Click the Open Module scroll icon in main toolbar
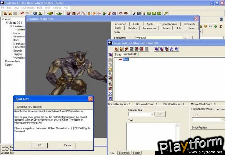225x155 pixels. click(10, 13)
